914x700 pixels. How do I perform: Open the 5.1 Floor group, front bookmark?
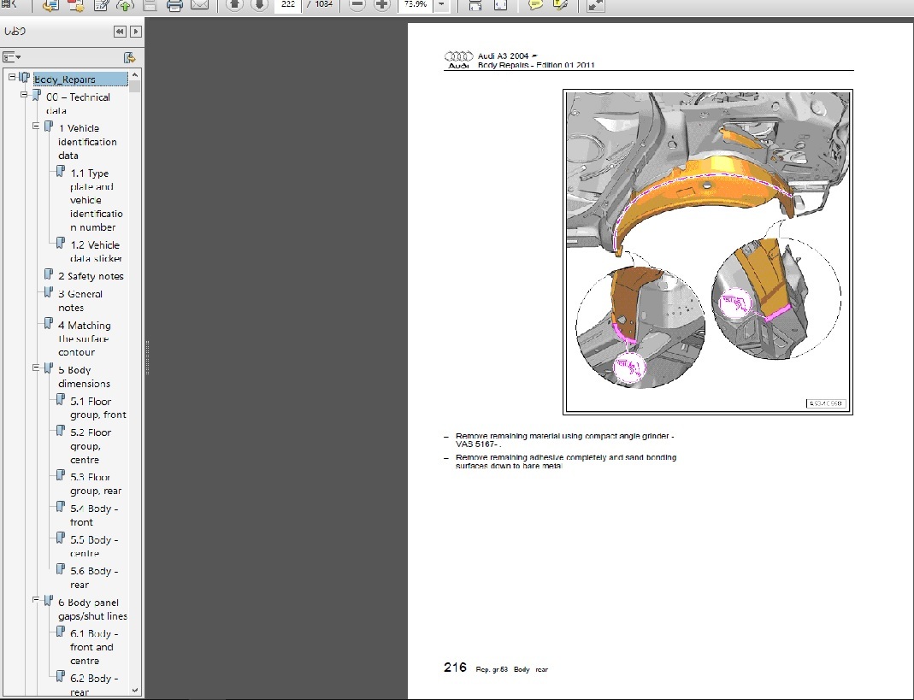98,408
